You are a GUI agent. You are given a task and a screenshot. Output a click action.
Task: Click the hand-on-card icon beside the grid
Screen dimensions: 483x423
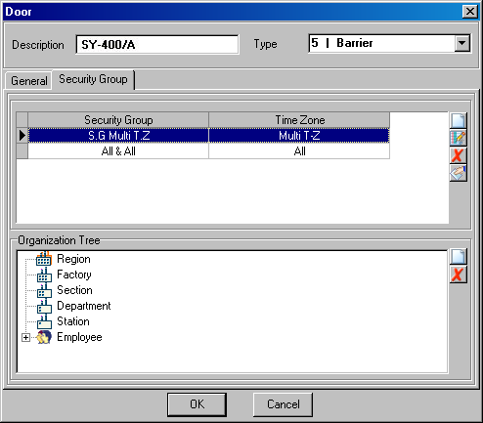tap(458, 173)
